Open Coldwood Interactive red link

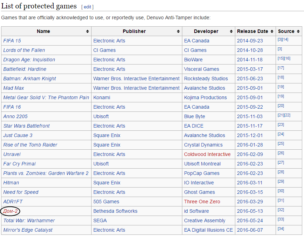207,154
